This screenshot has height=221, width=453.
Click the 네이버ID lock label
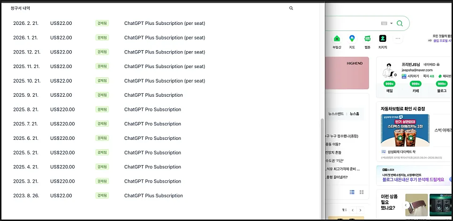point(431,64)
